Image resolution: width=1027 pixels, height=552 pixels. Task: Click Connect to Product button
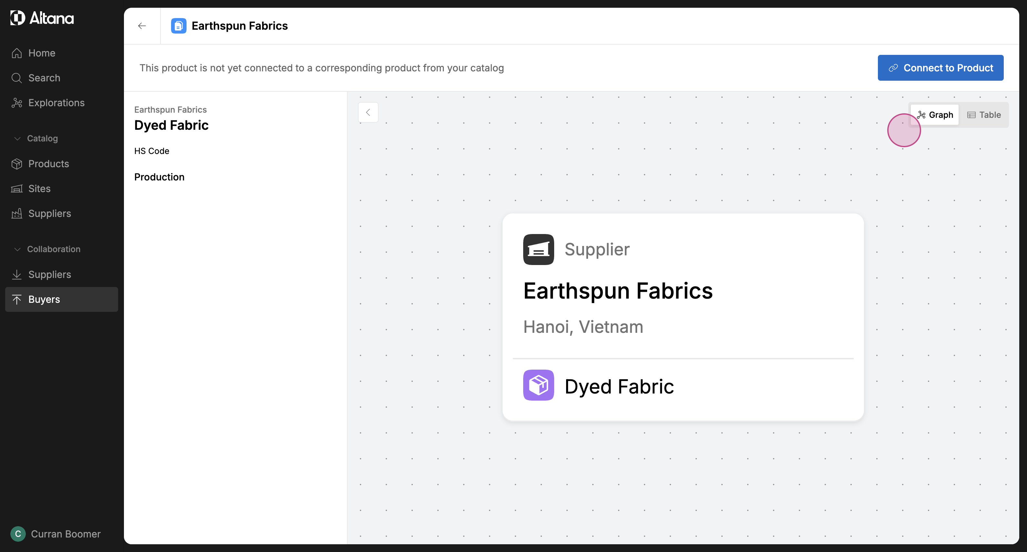(x=940, y=68)
